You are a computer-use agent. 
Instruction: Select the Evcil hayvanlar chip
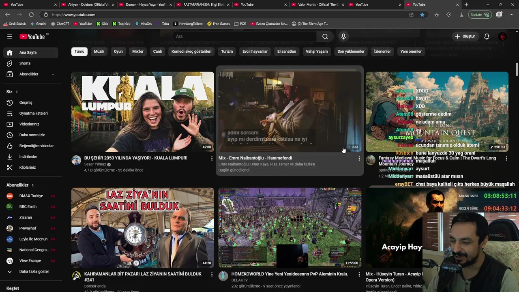pos(255,52)
